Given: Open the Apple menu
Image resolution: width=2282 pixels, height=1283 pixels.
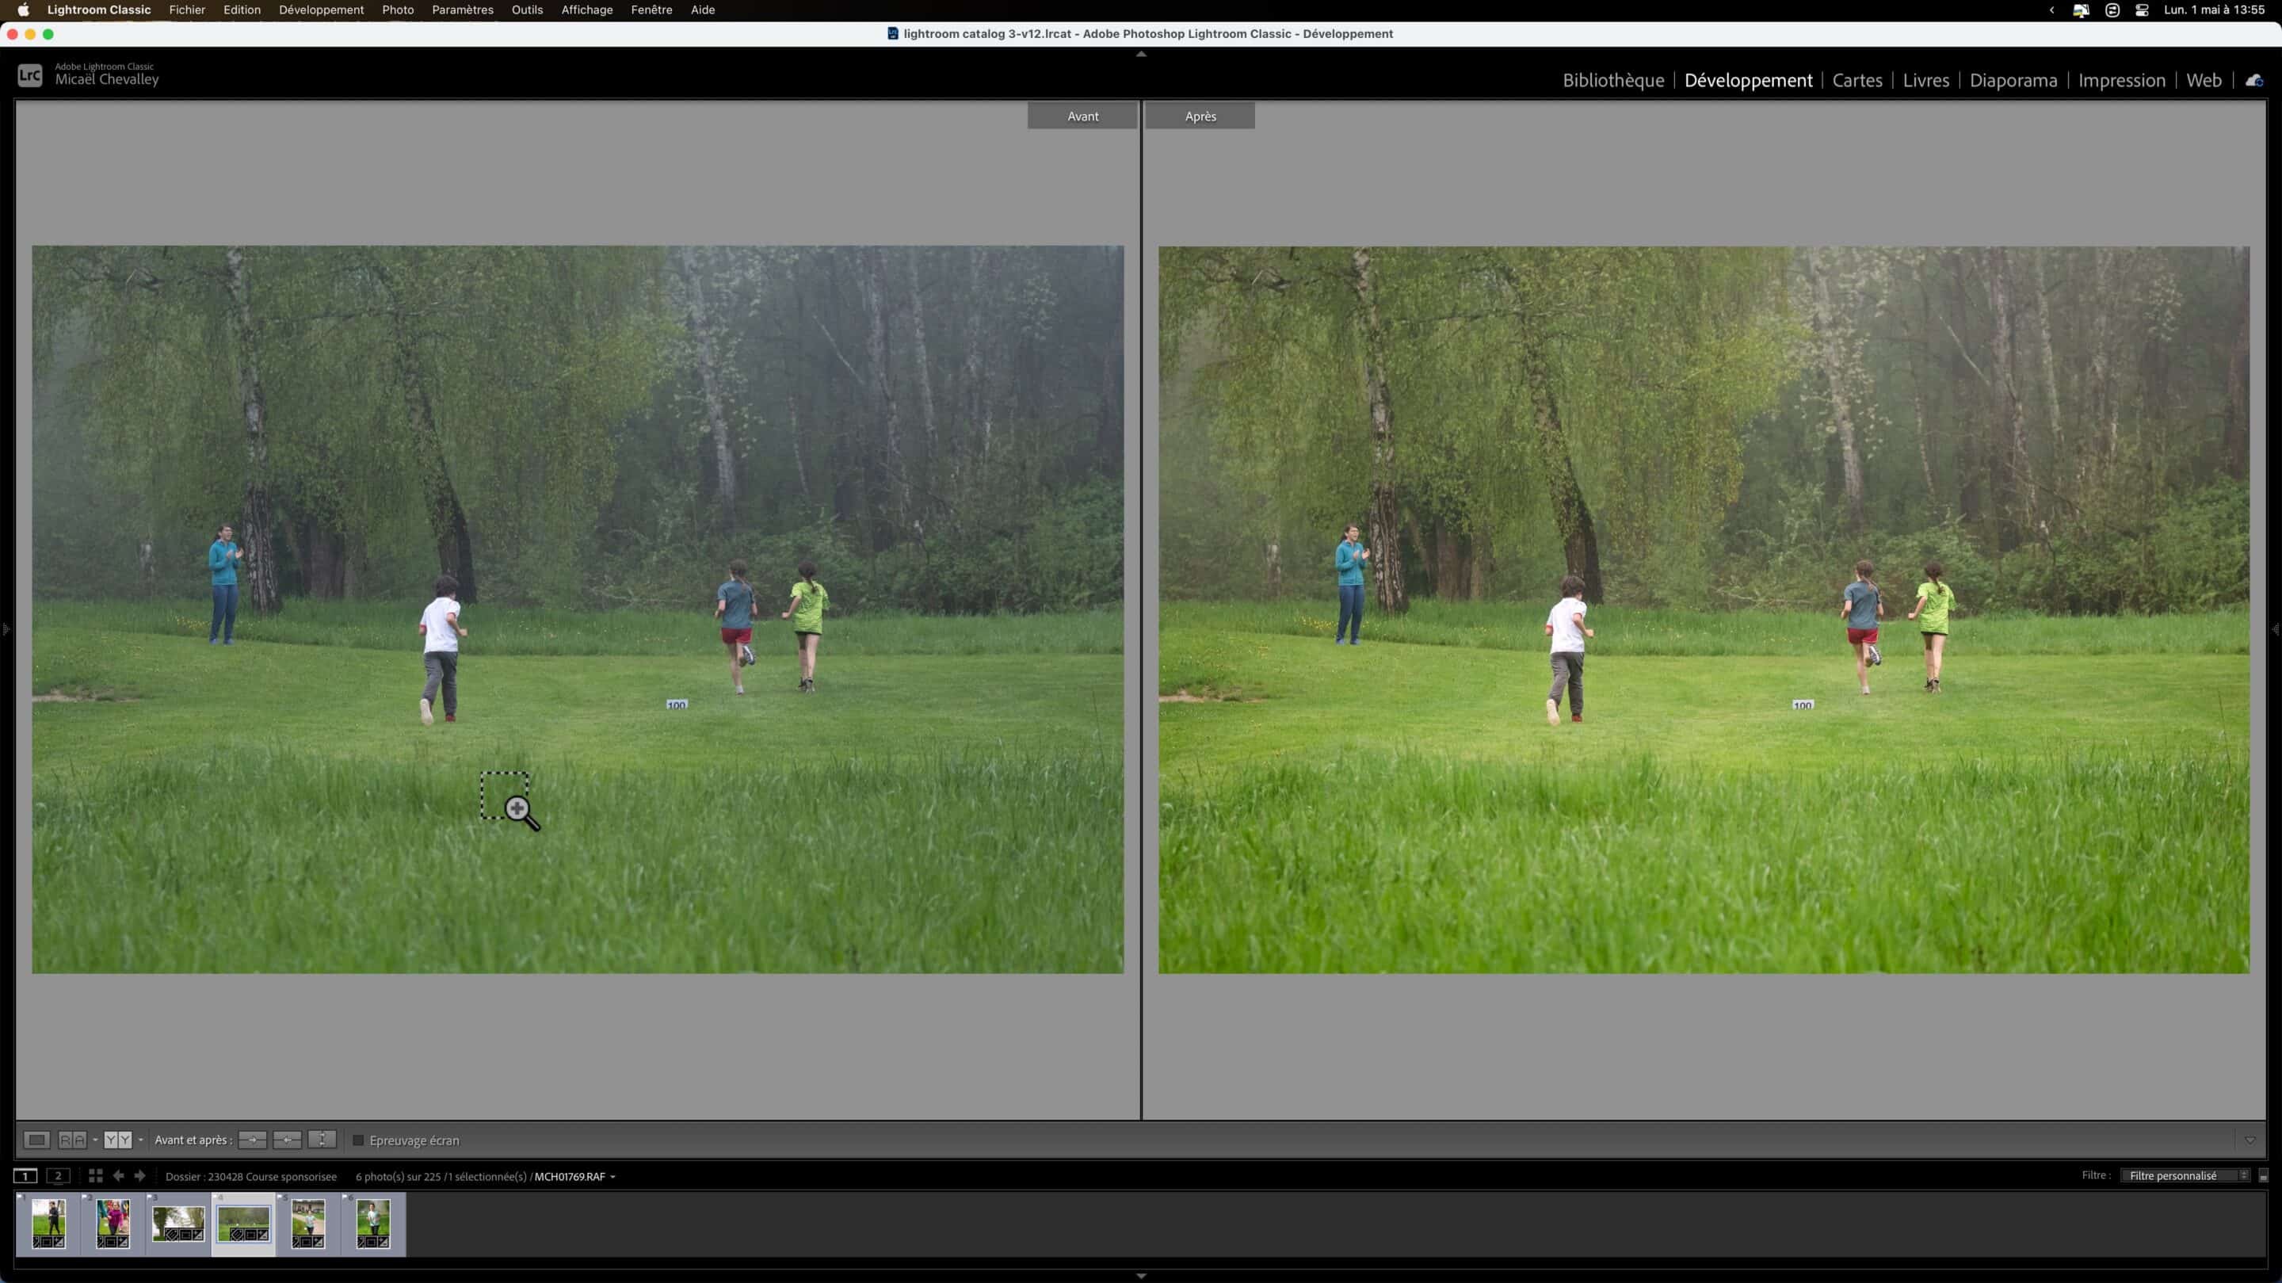Looking at the screenshot, I should point(23,10).
